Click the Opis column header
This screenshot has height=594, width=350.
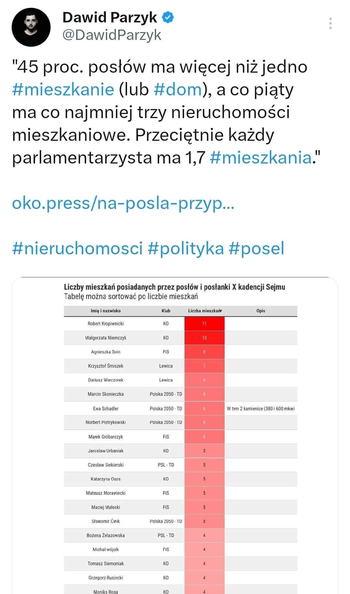261,311
